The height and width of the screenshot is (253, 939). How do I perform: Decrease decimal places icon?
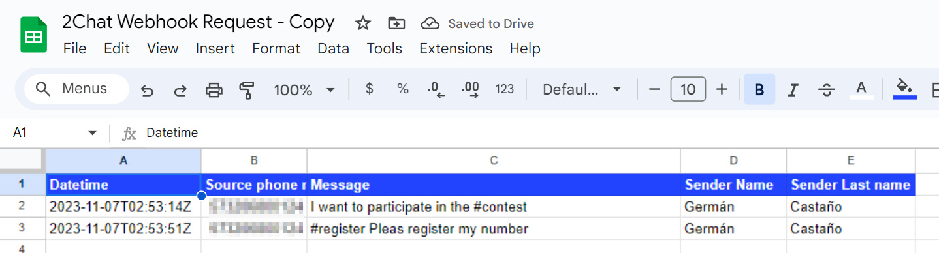pos(436,90)
